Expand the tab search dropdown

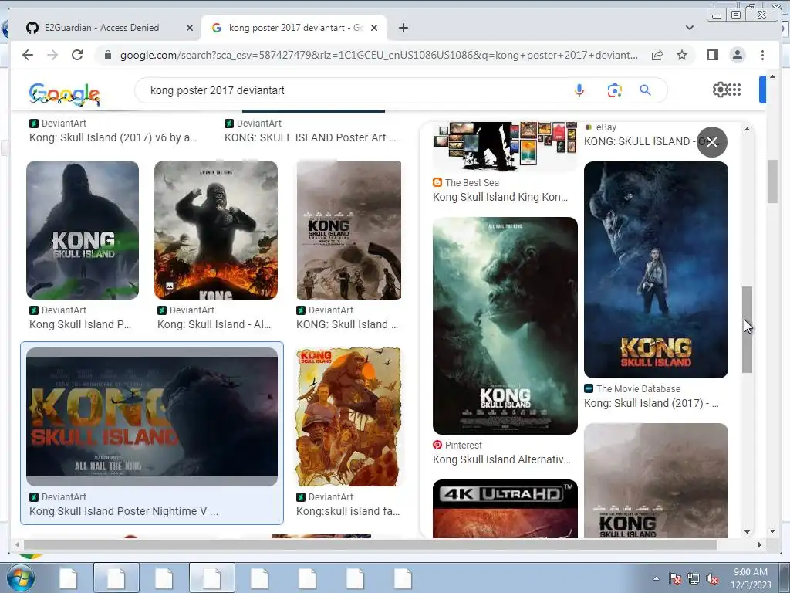click(x=690, y=28)
